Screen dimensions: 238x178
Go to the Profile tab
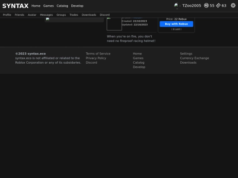coord(7,15)
